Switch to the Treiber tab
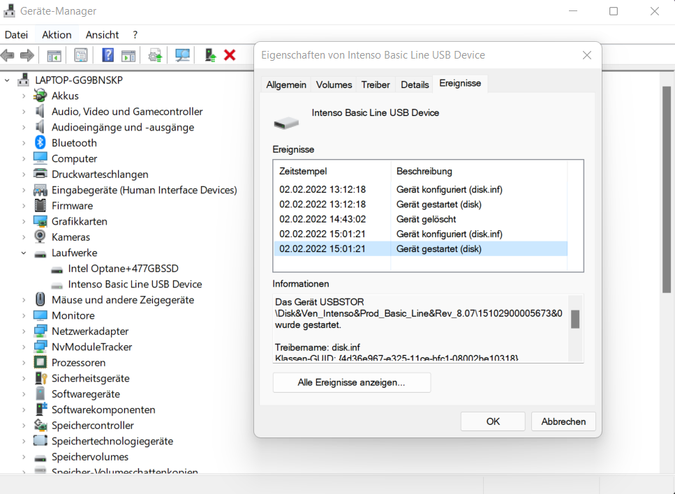 pos(376,84)
